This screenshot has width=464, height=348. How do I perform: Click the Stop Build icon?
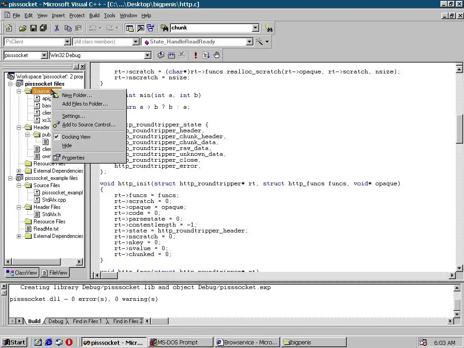pyautogui.click(x=182, y=55)
